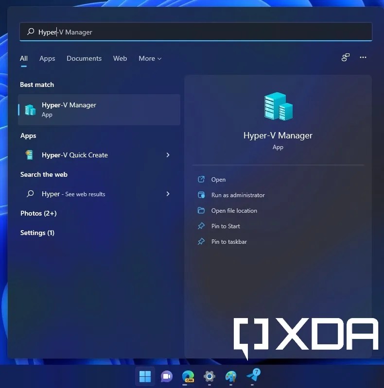This screenshot has width=384, height=388.
Task: Open Hyper-V Manager best match result
Action: [99, 110]
